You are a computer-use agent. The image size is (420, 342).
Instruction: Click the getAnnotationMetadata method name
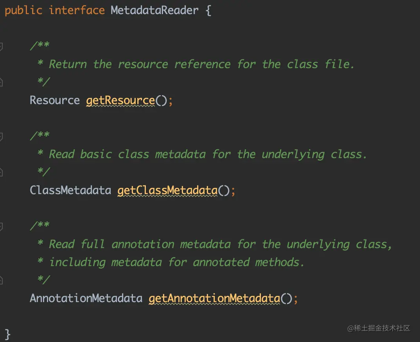point(214,299)
